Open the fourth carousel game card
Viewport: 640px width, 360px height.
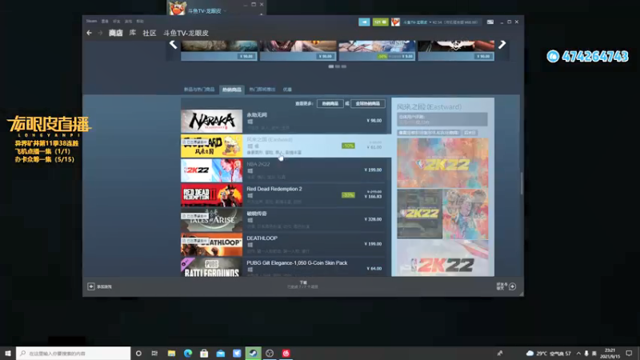pyautogui.click(x=456, y=50)
